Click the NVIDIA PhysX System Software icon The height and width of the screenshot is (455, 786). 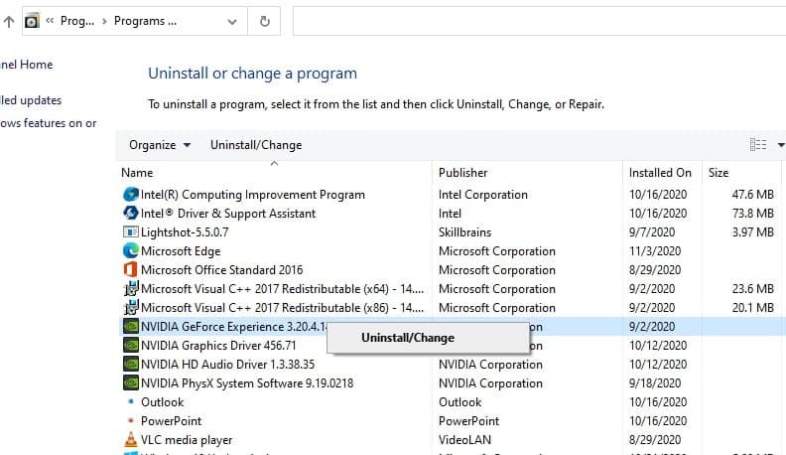[131, 382]
